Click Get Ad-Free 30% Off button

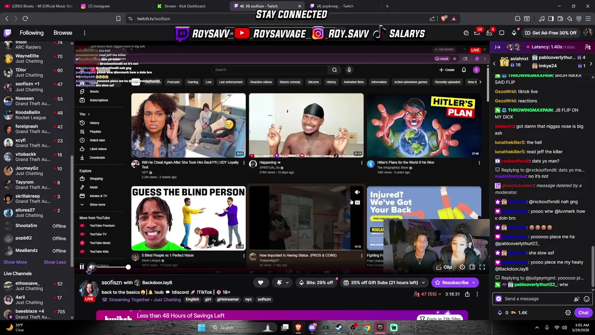(550, 33)
